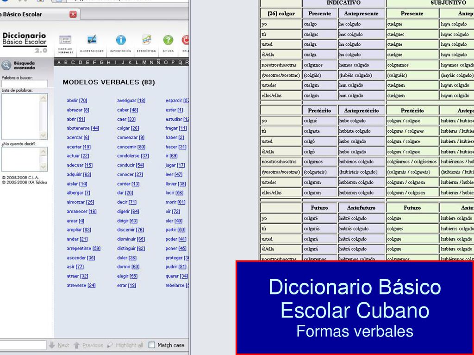Open the dormir [60] verb model
This screenshot has width=474, height=355.
(x=128, y=267)
